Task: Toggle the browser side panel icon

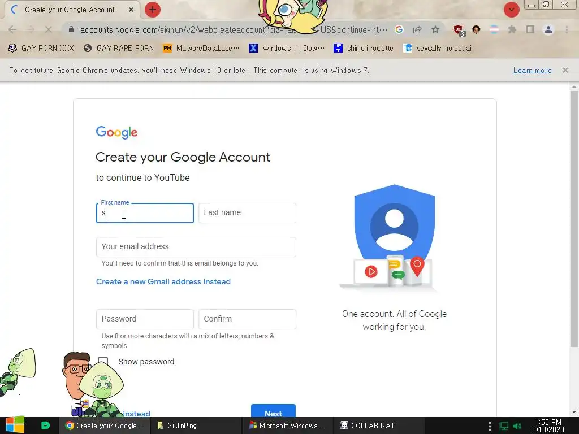Action: click(530, 29)
